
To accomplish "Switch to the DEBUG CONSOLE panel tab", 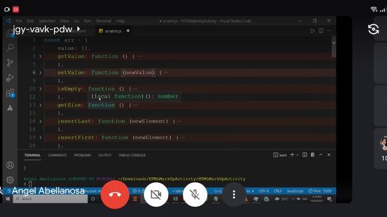I will pyautogui.click(x=132, y=155).
